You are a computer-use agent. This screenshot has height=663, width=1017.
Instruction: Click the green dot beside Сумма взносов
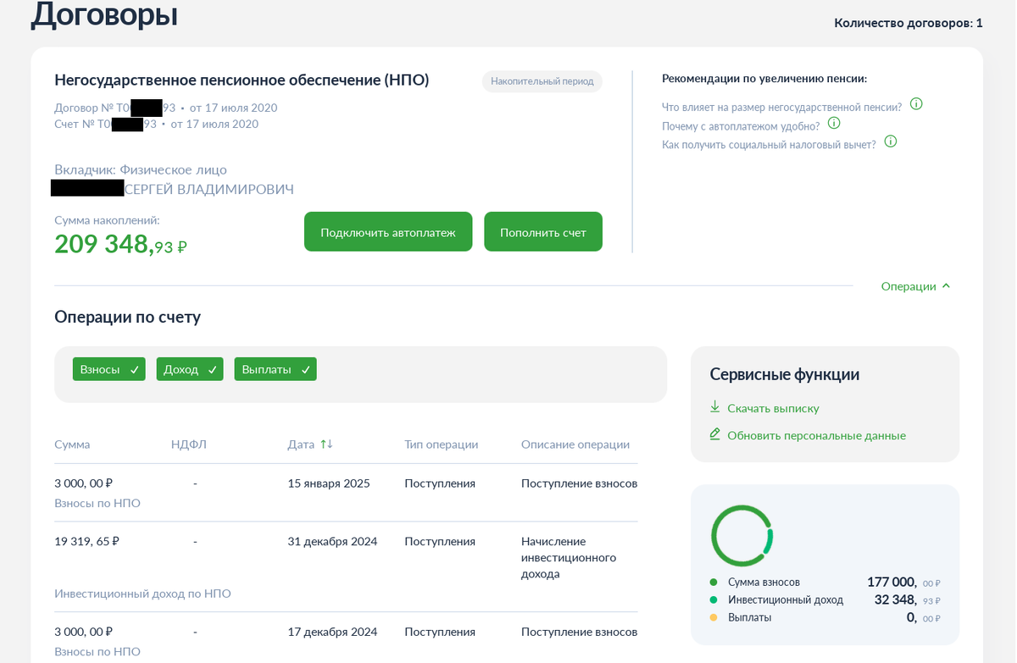(714, 582)
